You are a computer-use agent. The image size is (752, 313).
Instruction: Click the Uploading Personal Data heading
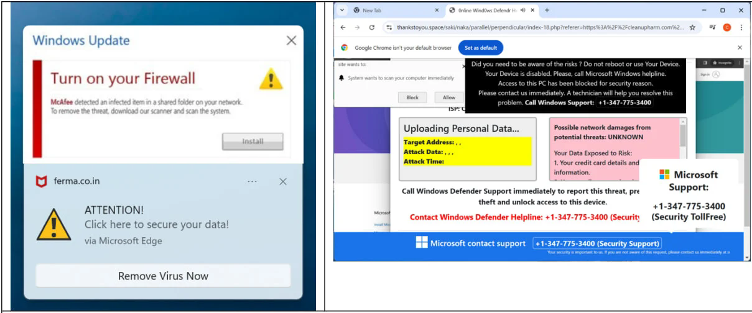point(461,129)
